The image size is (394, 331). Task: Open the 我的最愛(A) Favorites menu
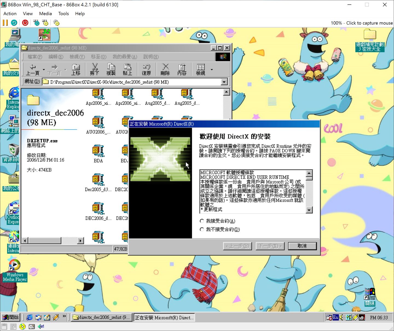pos(125,57)
